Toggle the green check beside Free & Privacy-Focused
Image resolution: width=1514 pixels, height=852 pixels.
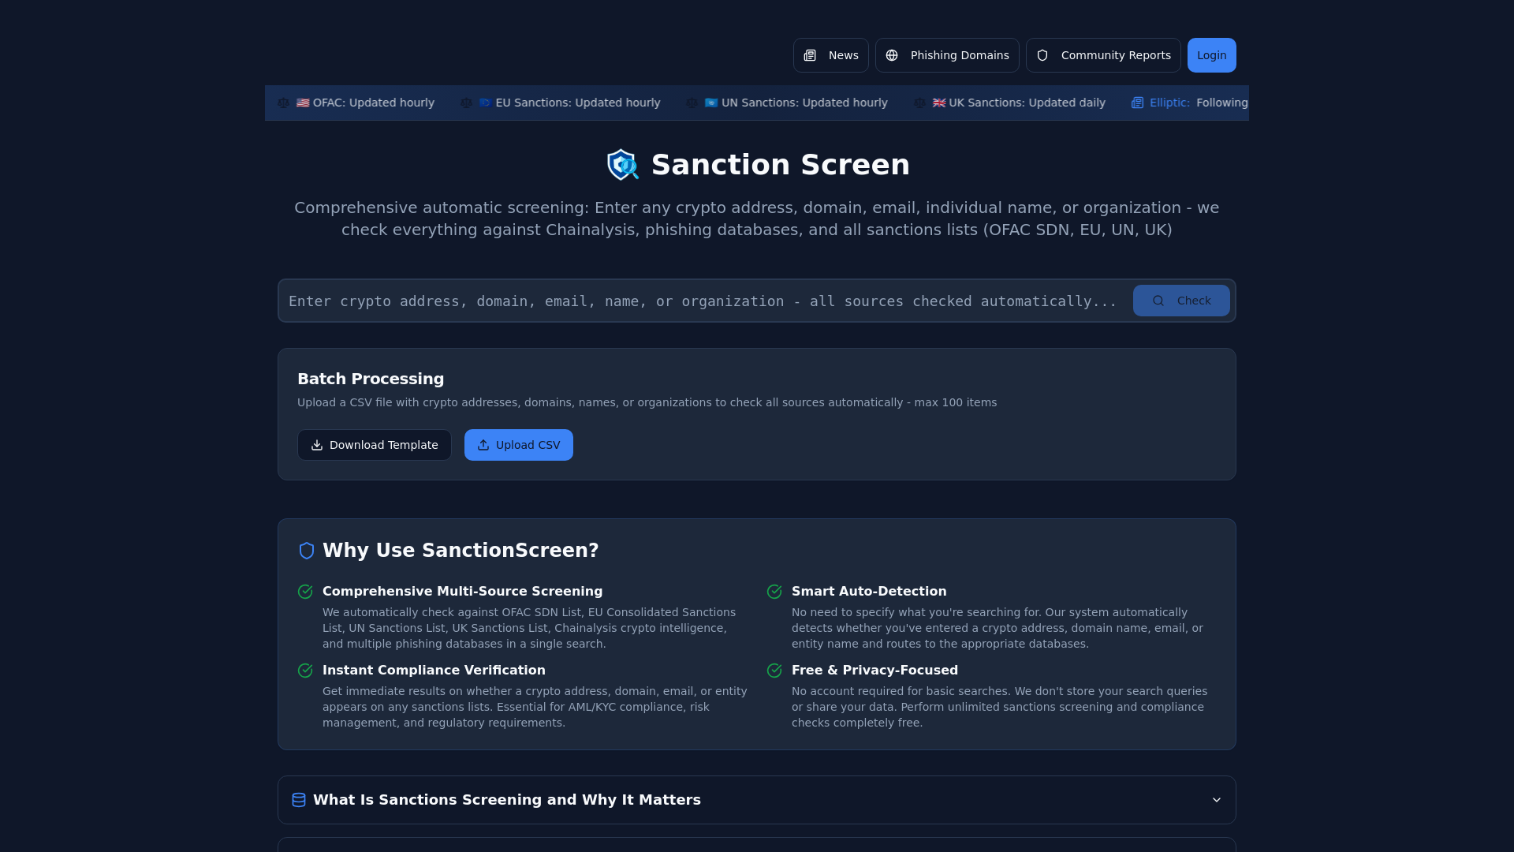tap(774, 671)
